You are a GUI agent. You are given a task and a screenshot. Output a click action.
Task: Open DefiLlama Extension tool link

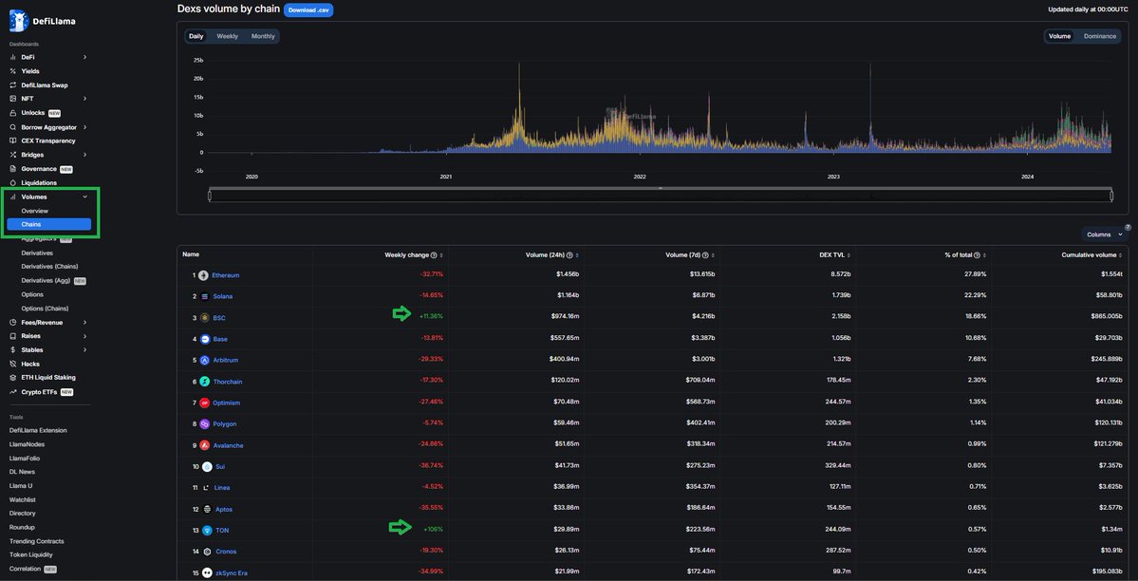pos(38,430)
